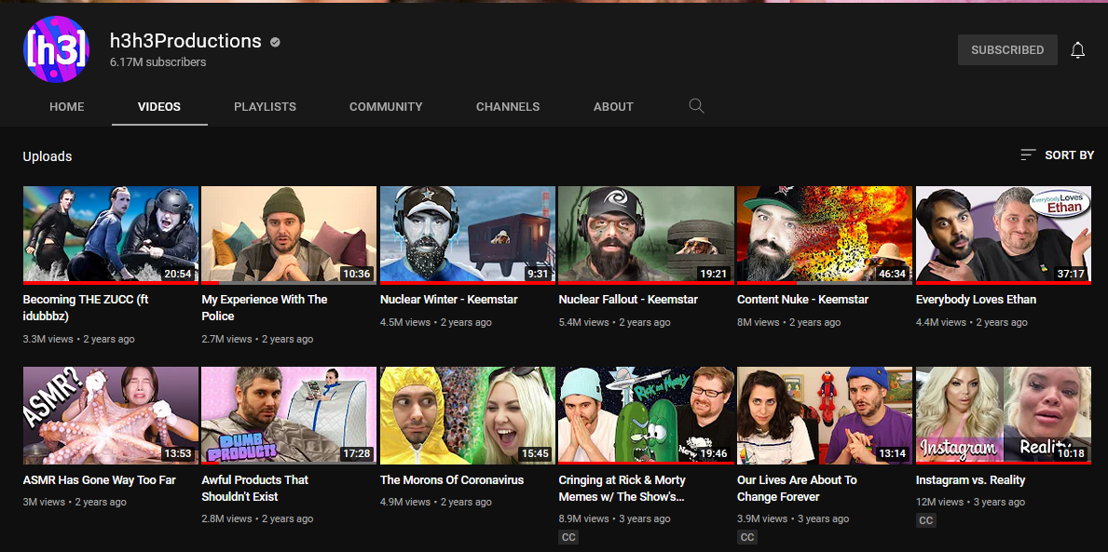The height and width of the screenshot is (552, 1108).
Task: Open the Playlists tab
Action: coord(265,107)
